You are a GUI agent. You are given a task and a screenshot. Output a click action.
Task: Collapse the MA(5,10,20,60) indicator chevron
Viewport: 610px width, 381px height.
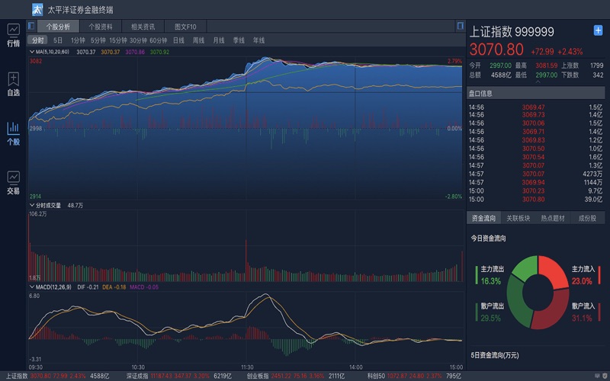(x=32, y=52)
